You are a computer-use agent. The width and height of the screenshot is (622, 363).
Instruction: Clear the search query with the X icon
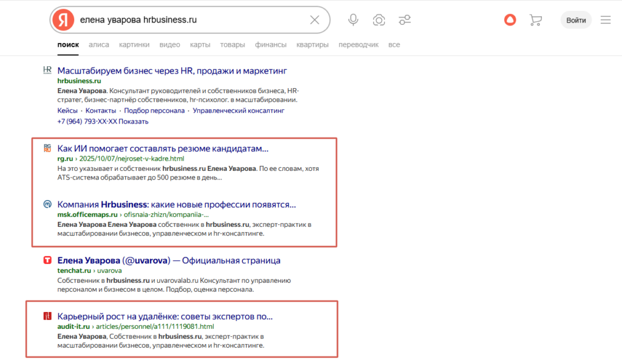(314, 19)
